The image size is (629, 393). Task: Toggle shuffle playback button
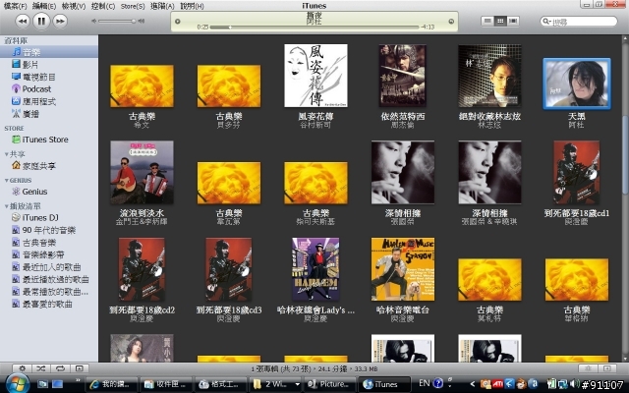point(41,368)
